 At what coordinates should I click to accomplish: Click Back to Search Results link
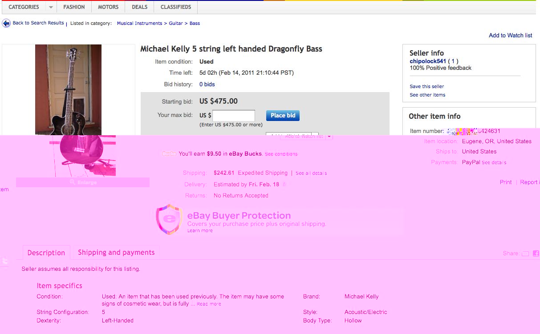click(38, 23)
